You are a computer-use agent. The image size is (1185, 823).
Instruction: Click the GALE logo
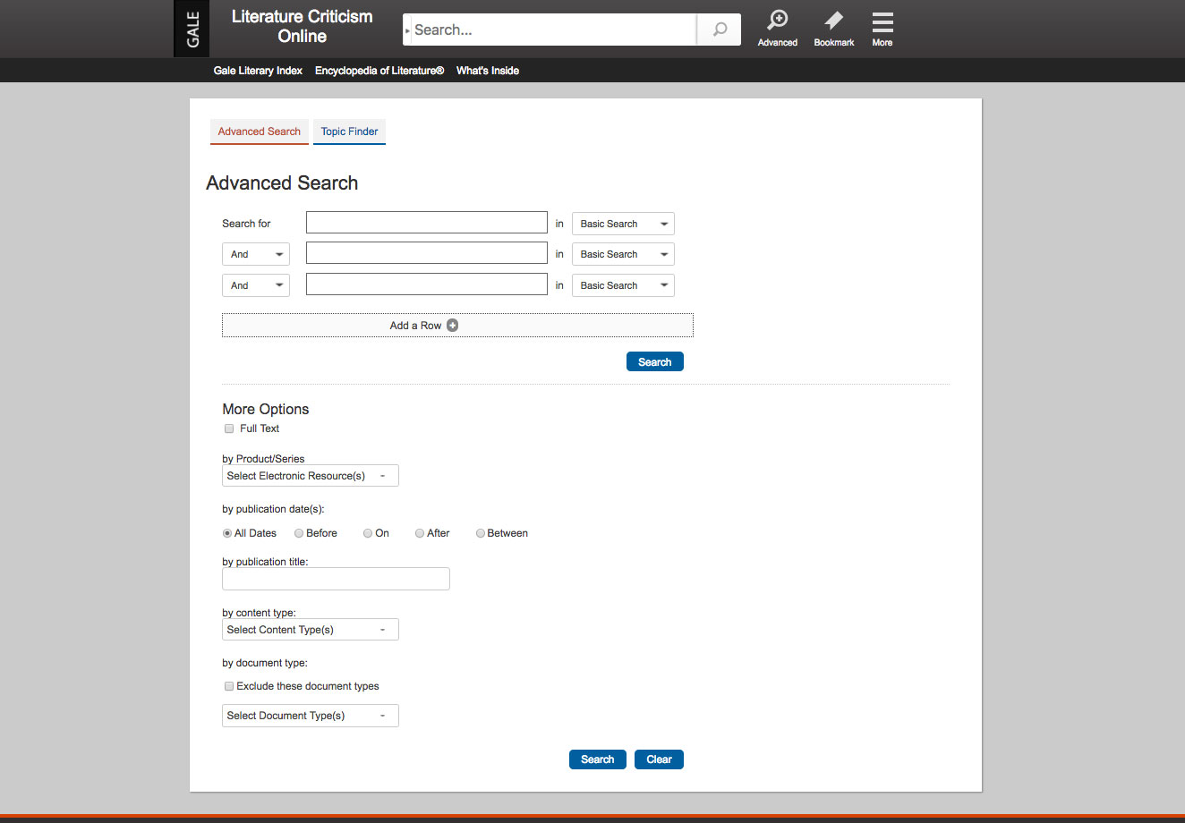pos(192,29)
